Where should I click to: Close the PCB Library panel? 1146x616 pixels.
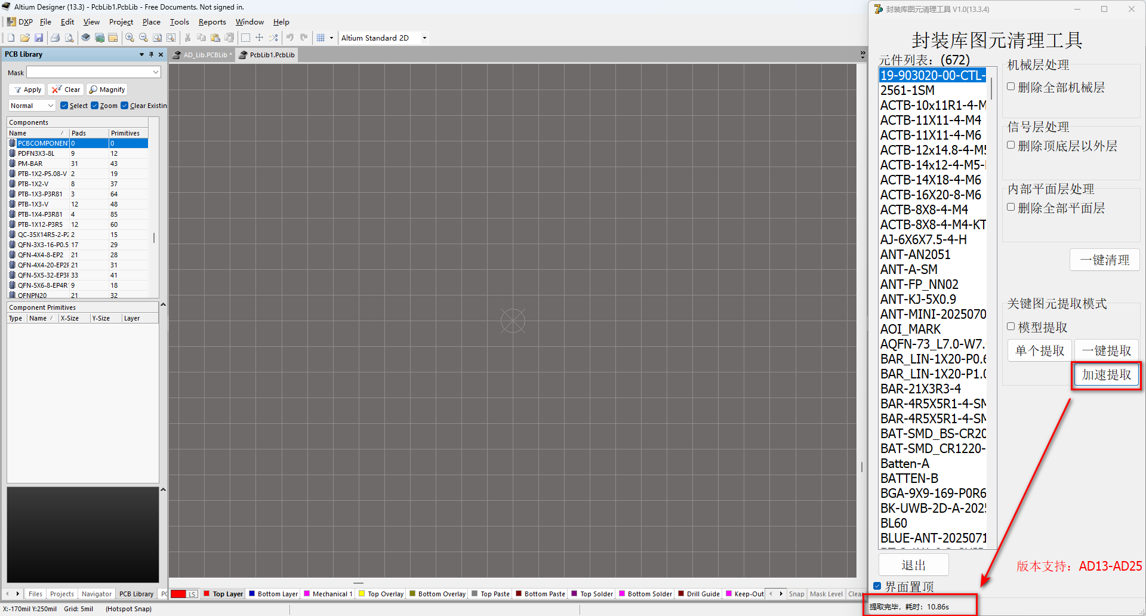click(161, 54)
